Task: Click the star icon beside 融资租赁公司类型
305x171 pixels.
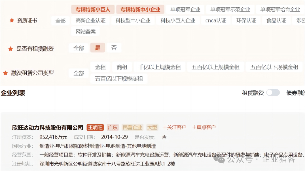Action: tap(5, 73)
